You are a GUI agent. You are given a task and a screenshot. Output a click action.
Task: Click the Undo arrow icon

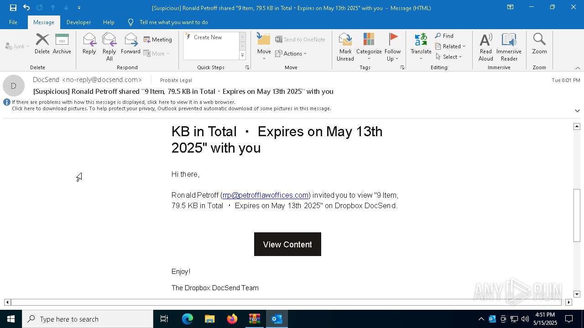pyautogui.click(x=26, y=8)
